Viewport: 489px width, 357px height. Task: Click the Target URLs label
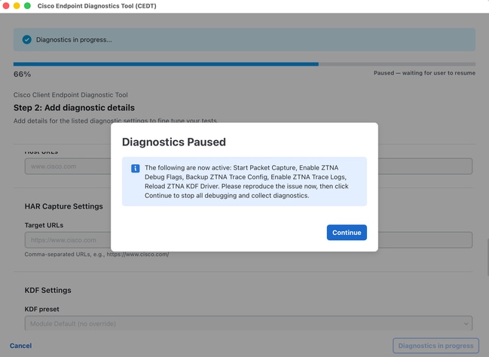click(x=44, y=225)
